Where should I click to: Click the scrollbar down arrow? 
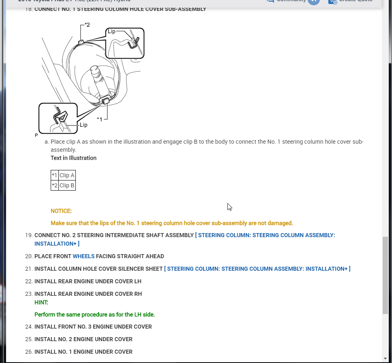(385, 359)
